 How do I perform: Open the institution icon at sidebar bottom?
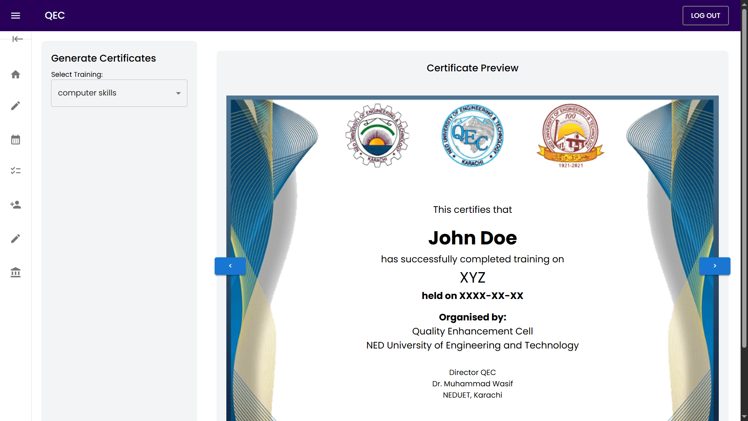point(16,272)
